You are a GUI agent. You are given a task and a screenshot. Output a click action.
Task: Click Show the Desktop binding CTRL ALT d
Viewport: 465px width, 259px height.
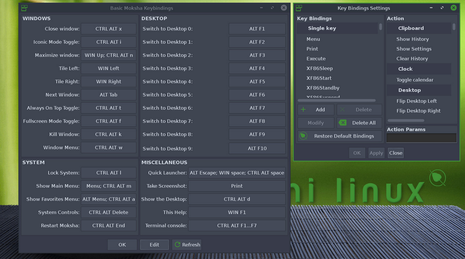(237, 199)
